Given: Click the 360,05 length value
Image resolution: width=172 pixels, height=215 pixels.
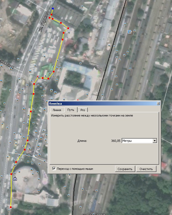Looking at the screenshot, I should point(116,140).
